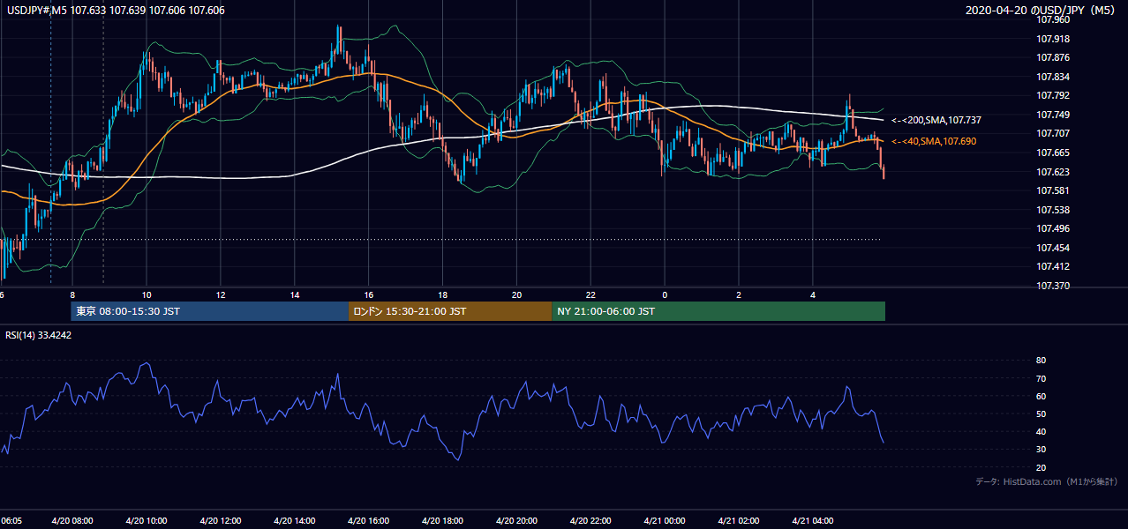Click RSI scale value 40
Image resolution: width=1128 pixels, height=529 pixels.
click(1041, 432)
